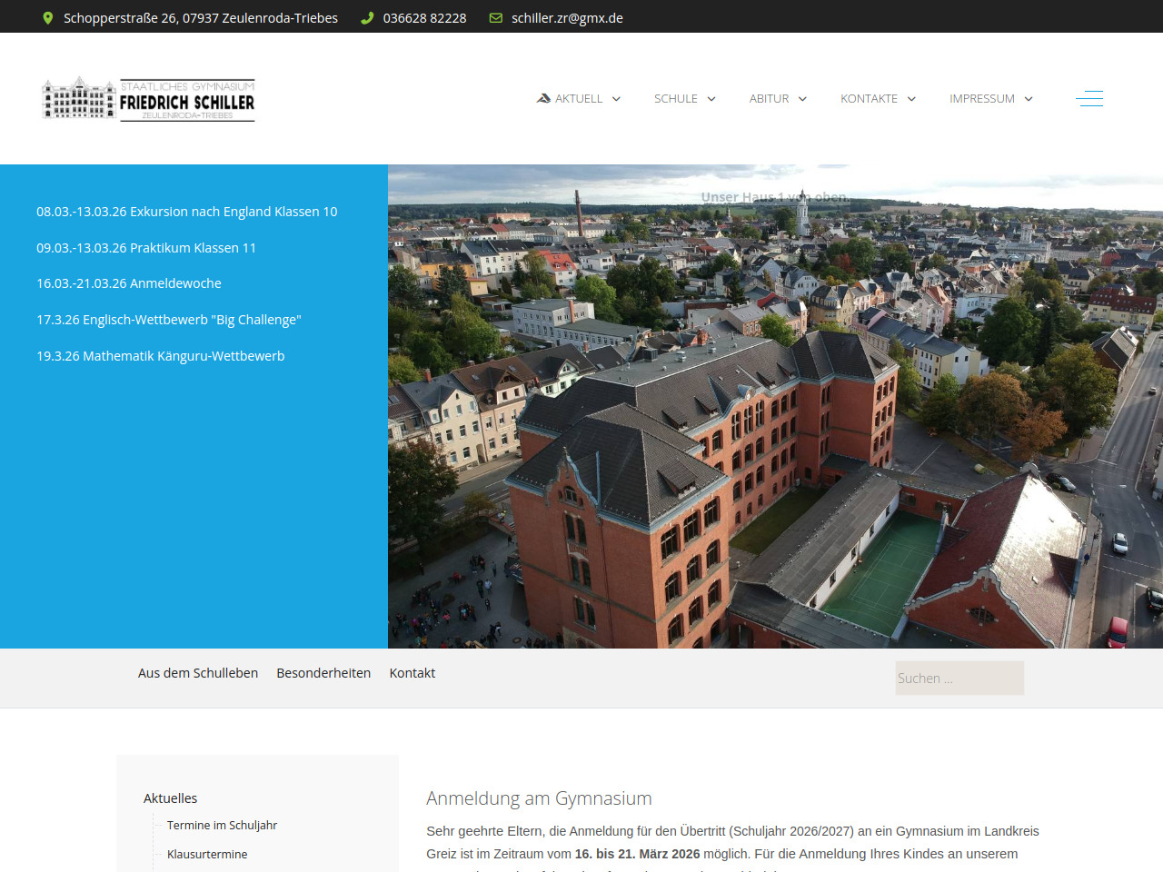Click the envelope email icon
This screenshot has width=1163, height=872.
point(496,18)
